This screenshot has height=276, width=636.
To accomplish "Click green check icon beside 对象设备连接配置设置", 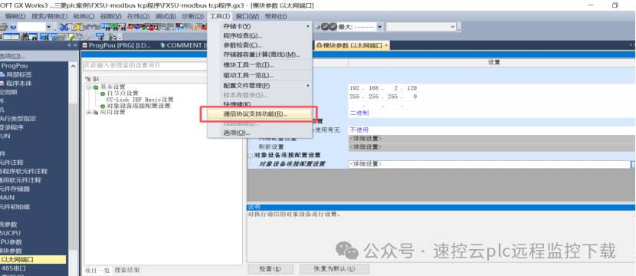I will 103,106.
